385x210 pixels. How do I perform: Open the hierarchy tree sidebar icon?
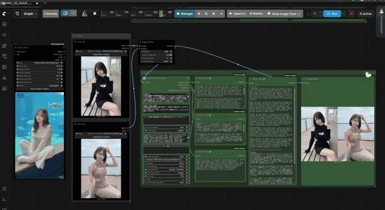click(x=5, y=78)
